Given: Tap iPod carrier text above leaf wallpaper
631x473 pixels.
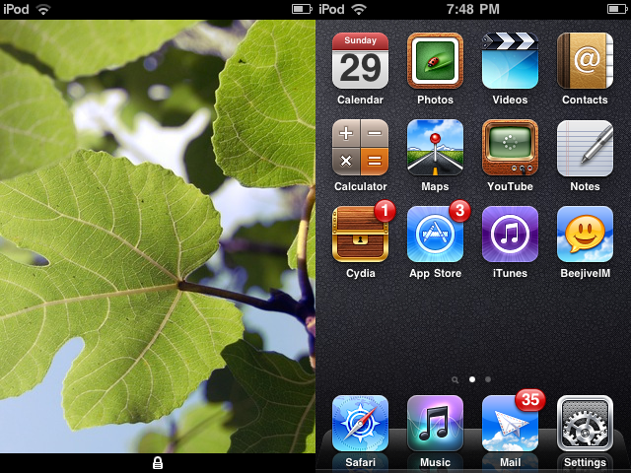Looking at the screenshot, I should 16,9.
